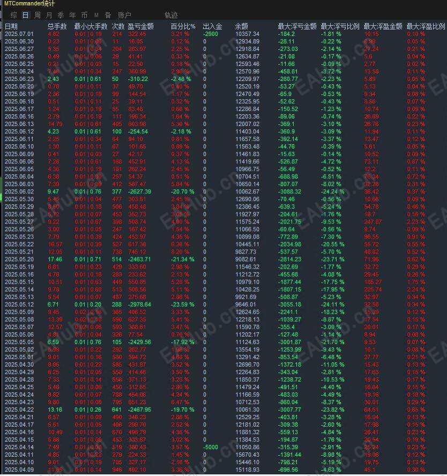Click the balance value 9646.01
Screen dimensions: 447x476
tap(246, 304)
